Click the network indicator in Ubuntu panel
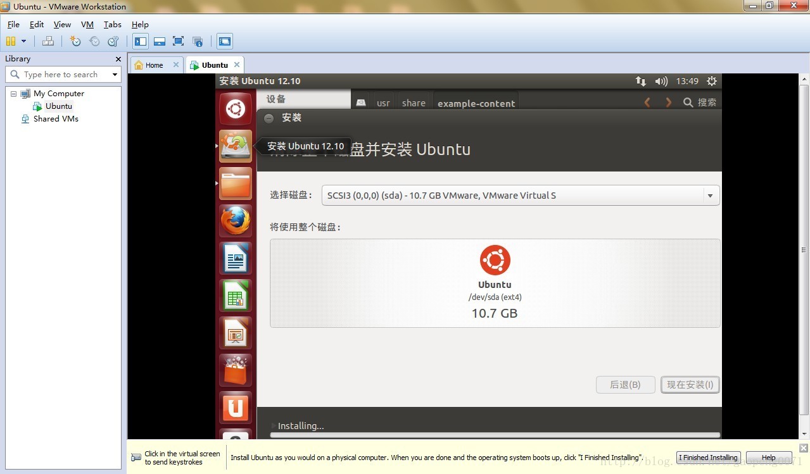 [x=641, y=81]
